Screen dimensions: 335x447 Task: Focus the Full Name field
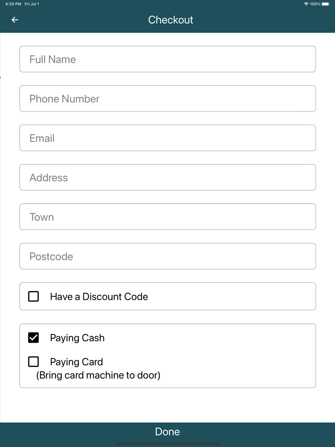click(x=167, y=59)
